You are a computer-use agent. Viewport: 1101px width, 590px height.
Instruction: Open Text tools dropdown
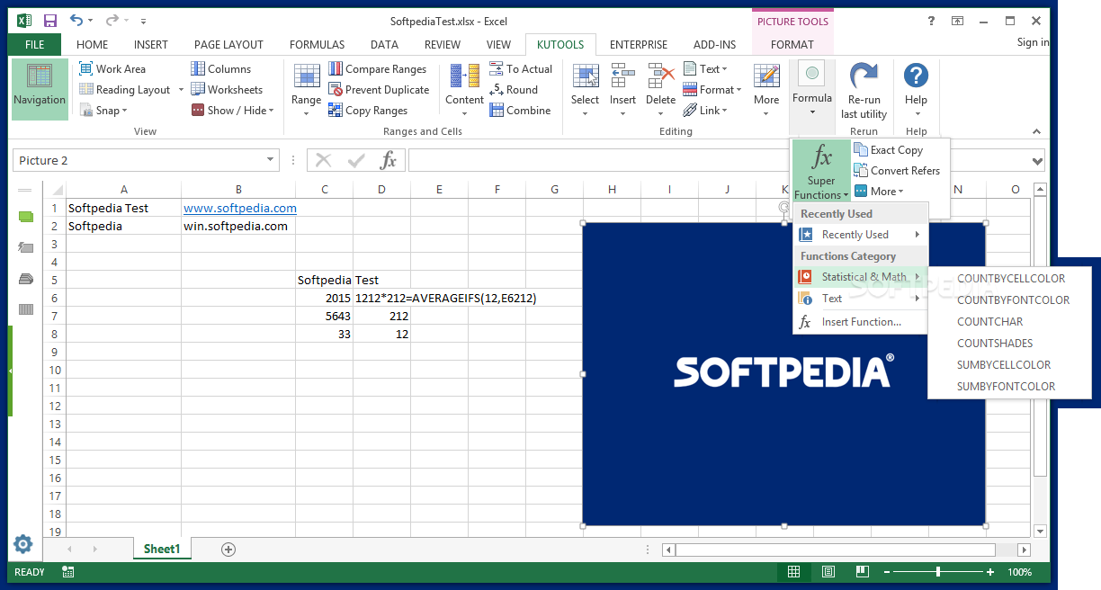(705, 68)
